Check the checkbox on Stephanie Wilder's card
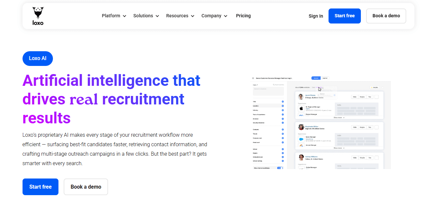Viewport: 435px width, 202px height. [x=377, y=127]
